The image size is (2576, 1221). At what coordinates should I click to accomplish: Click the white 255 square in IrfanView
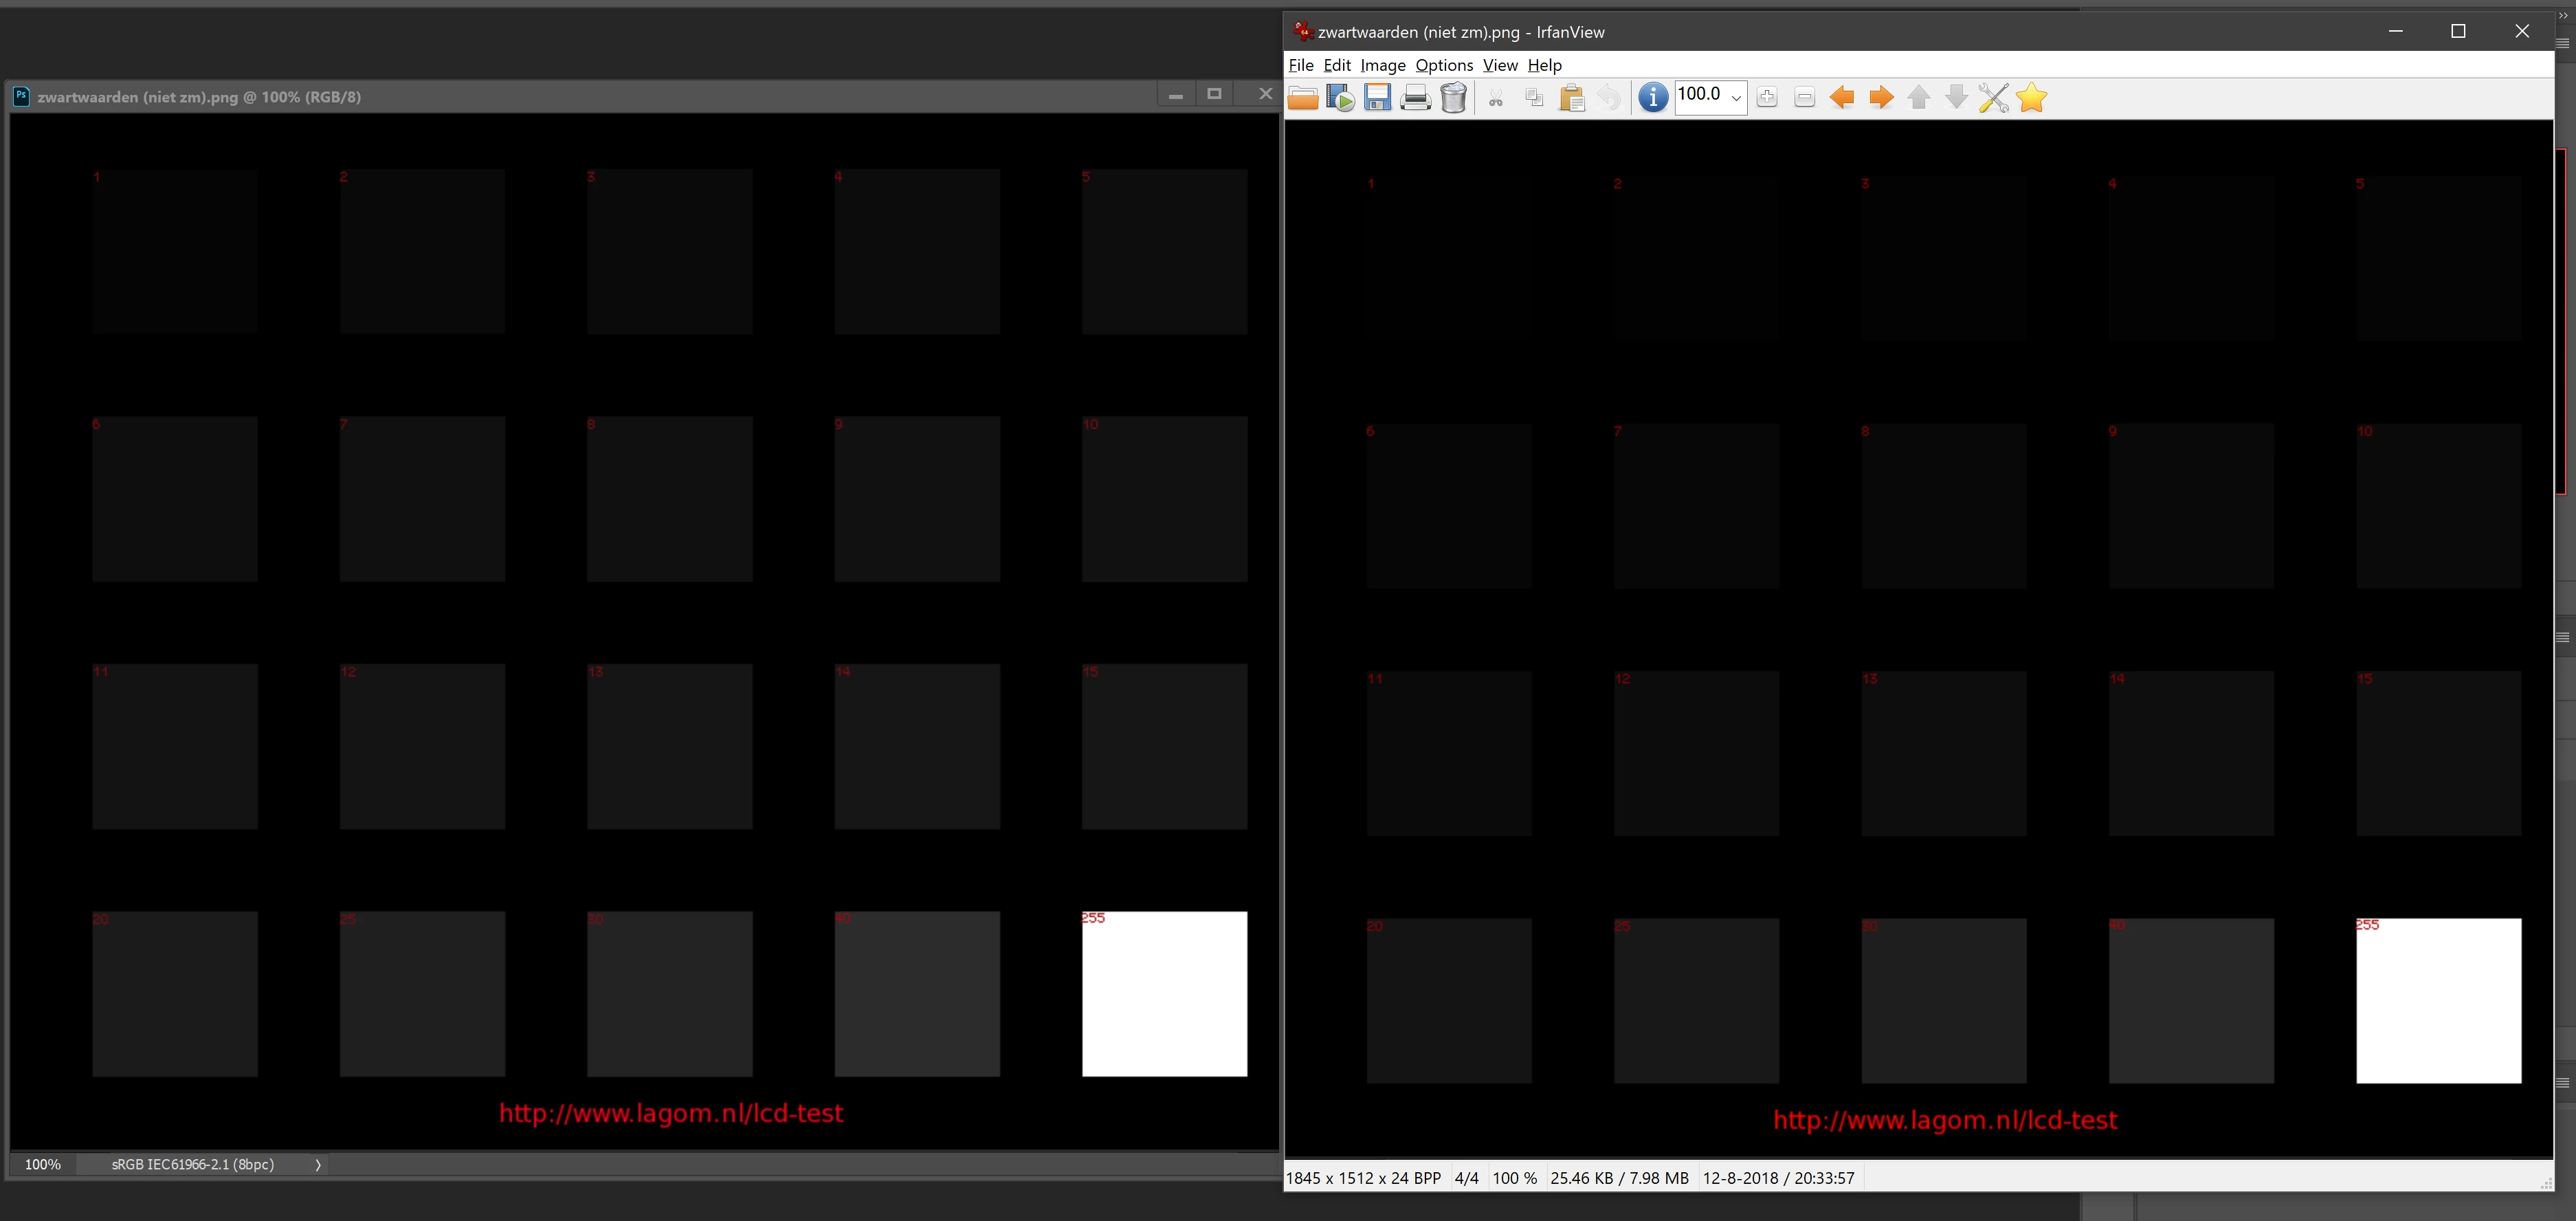pos(2438,1001)
